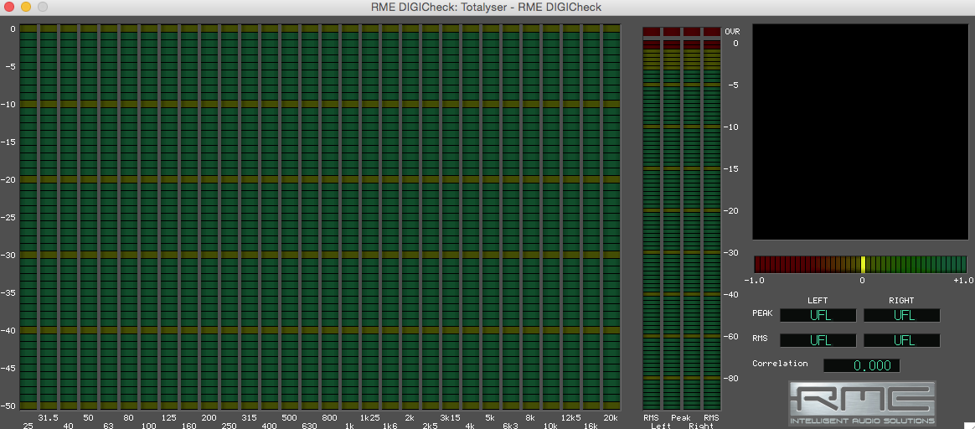The image size is (975, 429).
Task: Click the 200 frequency label
Action: click(209, 417)
